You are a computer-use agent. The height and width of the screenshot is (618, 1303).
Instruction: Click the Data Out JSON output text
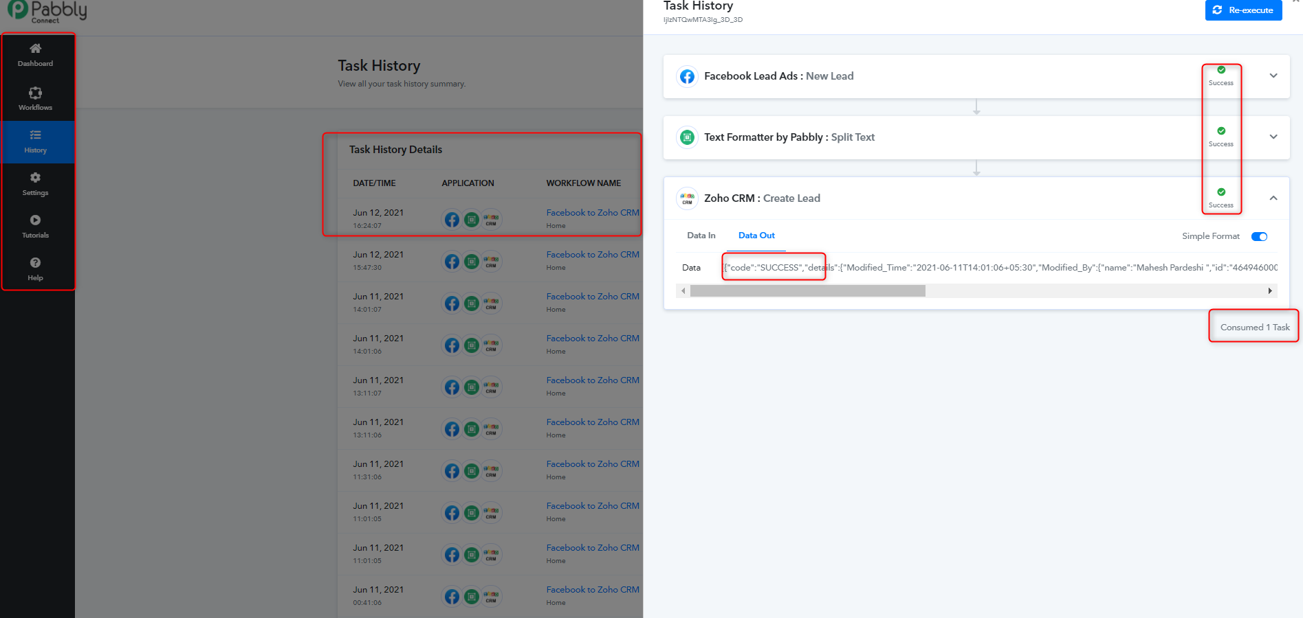click(1000, 268)
